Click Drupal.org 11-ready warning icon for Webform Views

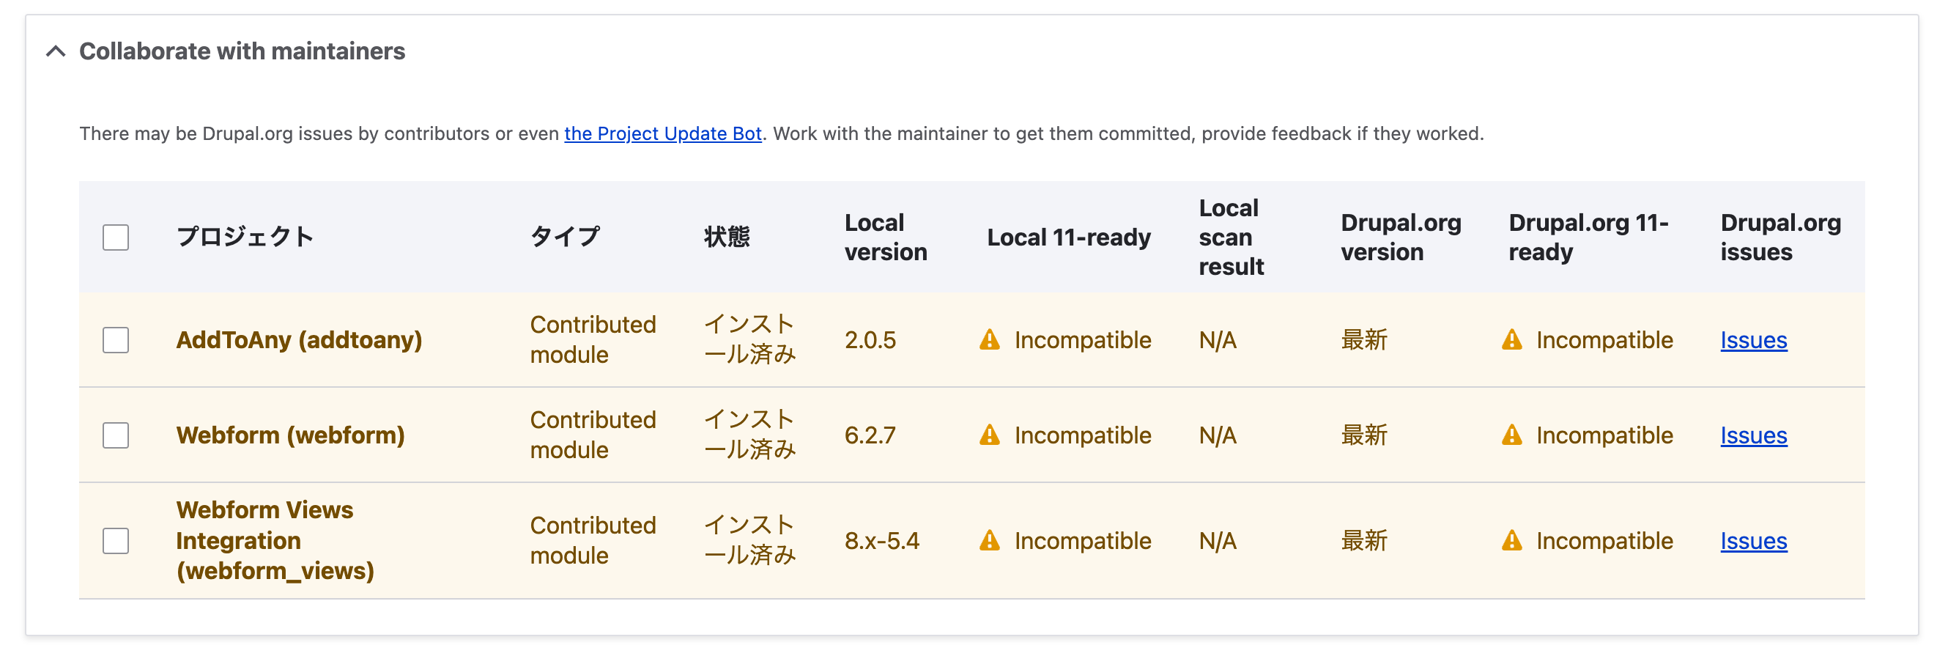pos(1511,540)
